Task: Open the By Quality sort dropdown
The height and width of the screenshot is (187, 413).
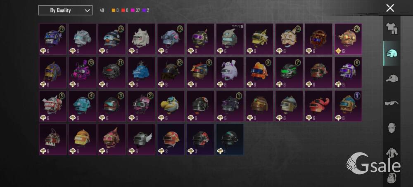Action: [x=65, y=10]
